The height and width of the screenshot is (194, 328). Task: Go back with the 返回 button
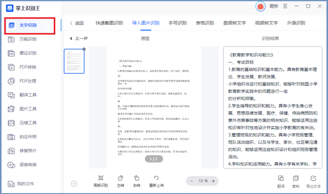point(77,23)
